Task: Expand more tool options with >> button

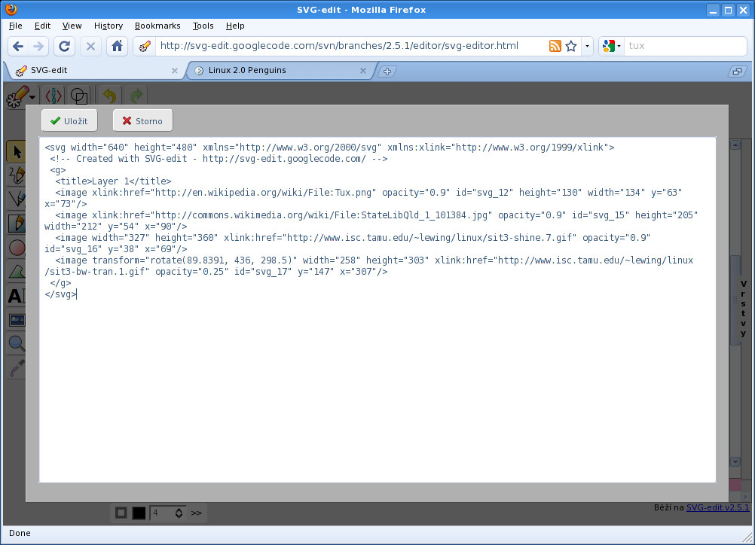Action: [x=197, y=513]
